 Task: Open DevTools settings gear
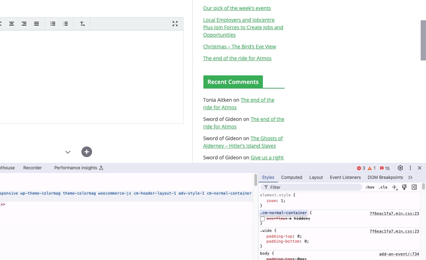click(400, 168)
